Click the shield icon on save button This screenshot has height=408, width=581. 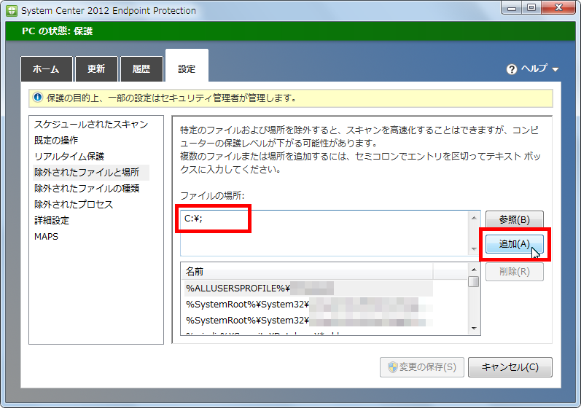point(392,367)
